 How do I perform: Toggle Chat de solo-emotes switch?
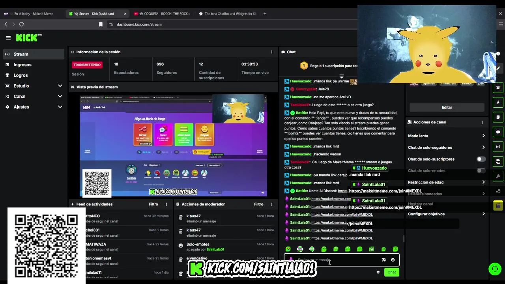481,171
